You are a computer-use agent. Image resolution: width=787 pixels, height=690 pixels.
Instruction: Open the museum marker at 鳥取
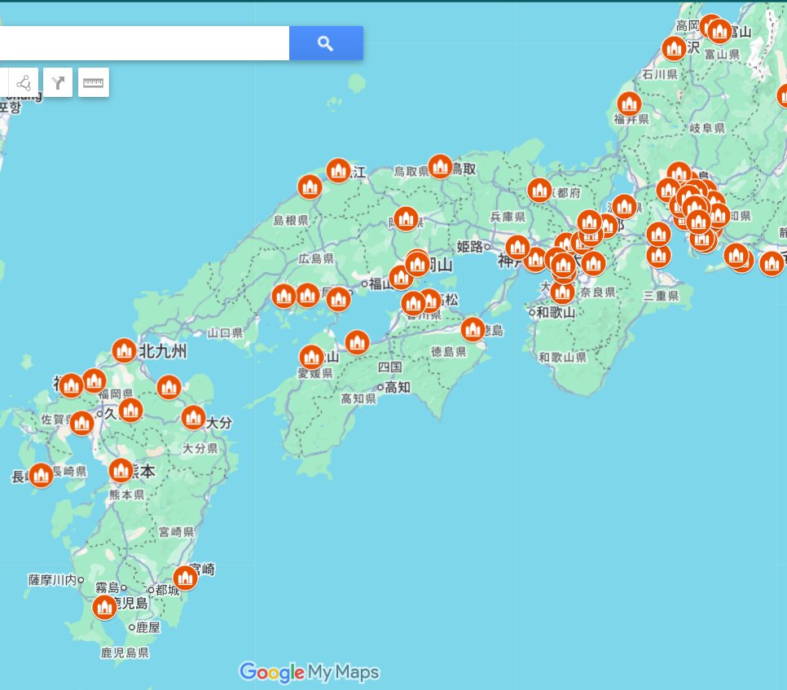click(440, 166)
